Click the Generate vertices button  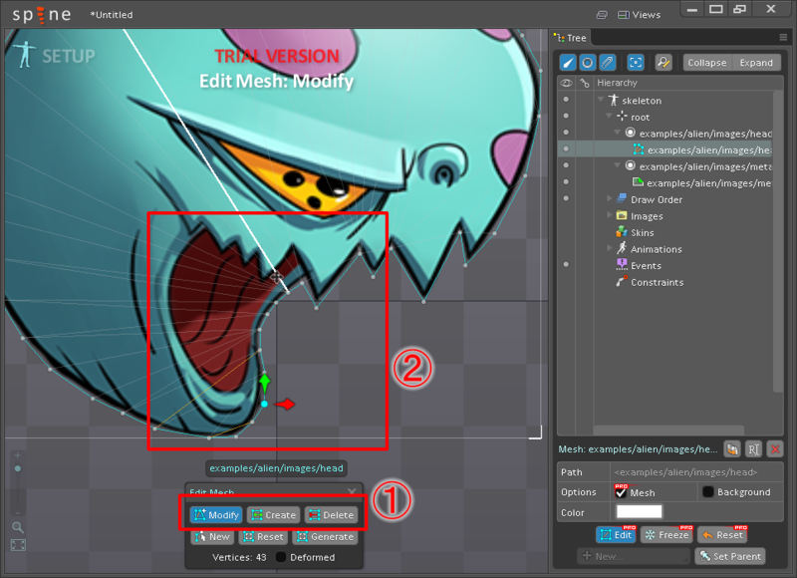tap(326, 537)
